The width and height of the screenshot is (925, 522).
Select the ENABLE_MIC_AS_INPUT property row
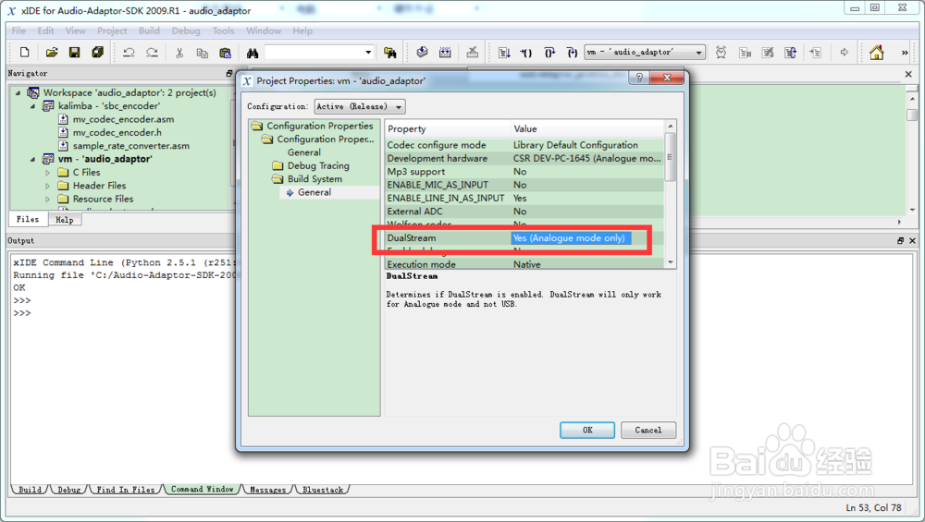point(524,185)
